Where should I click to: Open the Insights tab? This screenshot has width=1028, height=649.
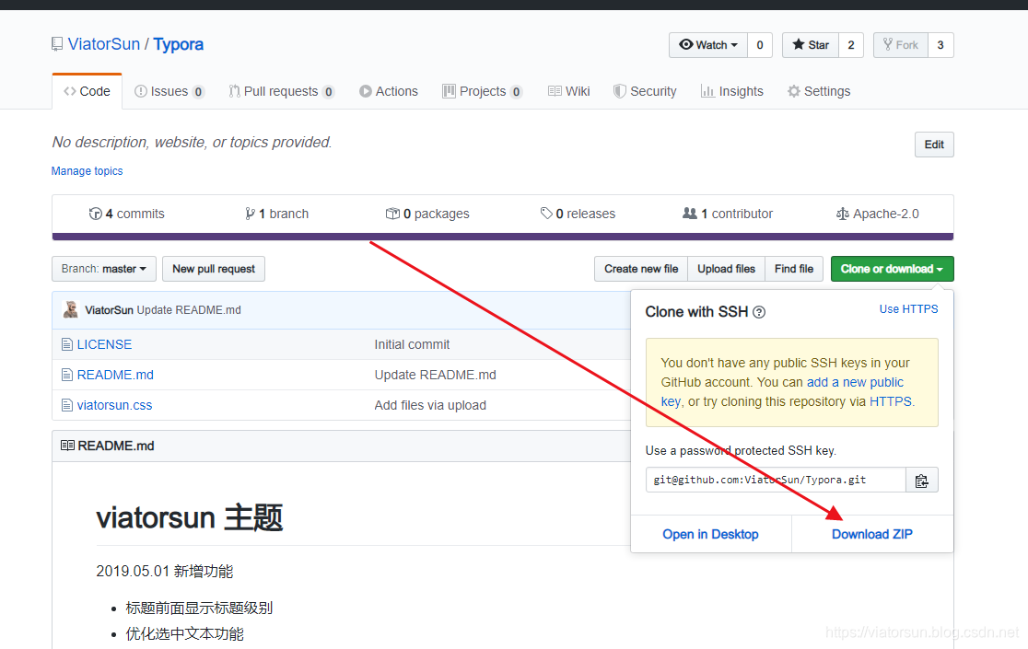click(732, 91)
